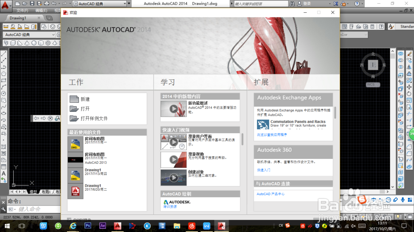Open the 培训资源 training resources link

click(170, 207)
